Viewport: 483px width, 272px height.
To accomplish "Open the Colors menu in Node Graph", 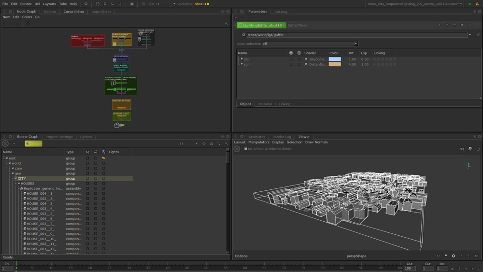I will 27,17.
